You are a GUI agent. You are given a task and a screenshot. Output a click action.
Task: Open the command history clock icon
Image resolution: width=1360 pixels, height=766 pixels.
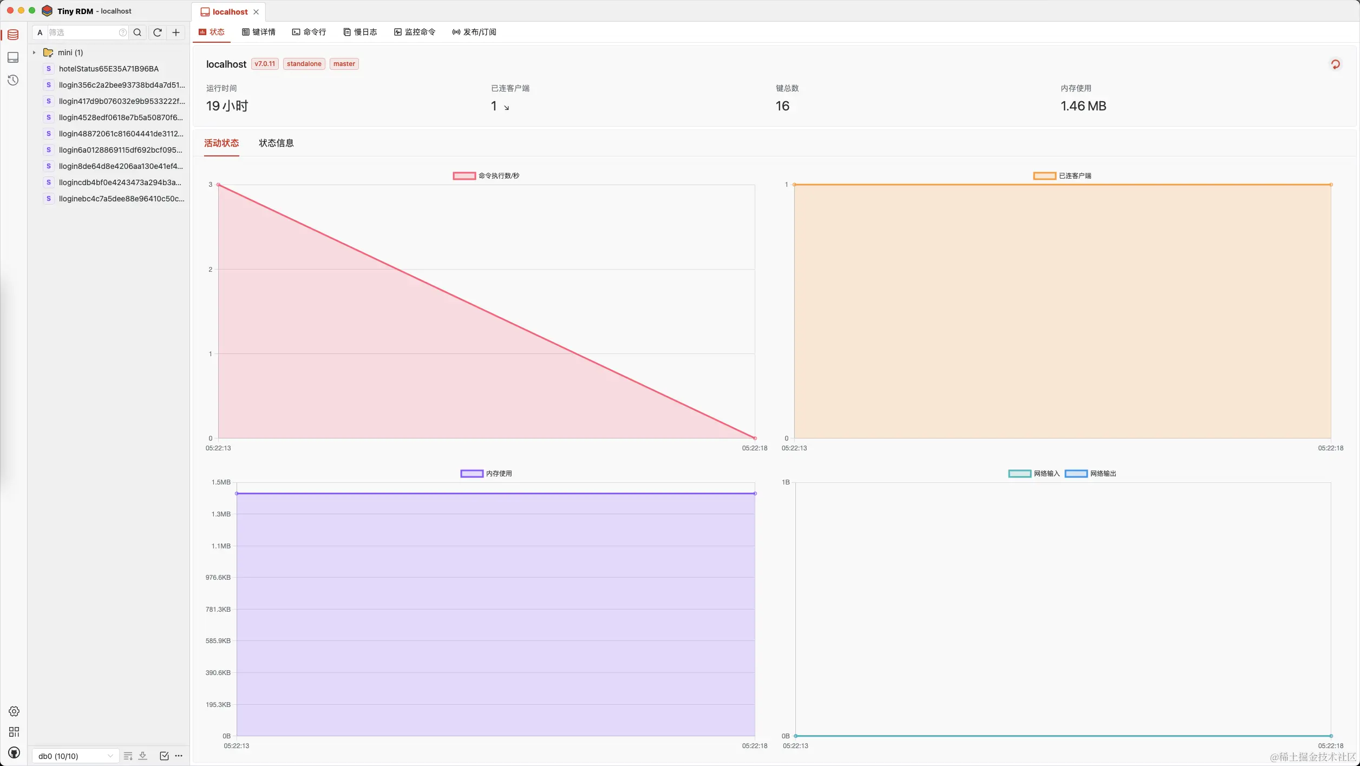tap(13, 80)
